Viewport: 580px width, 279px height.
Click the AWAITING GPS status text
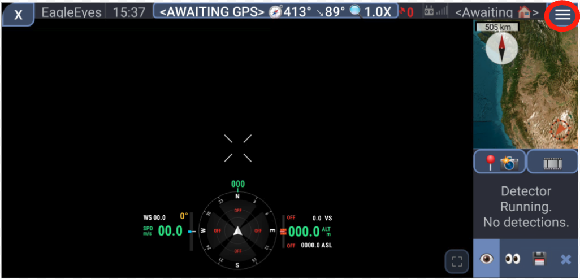coord(211,12)
